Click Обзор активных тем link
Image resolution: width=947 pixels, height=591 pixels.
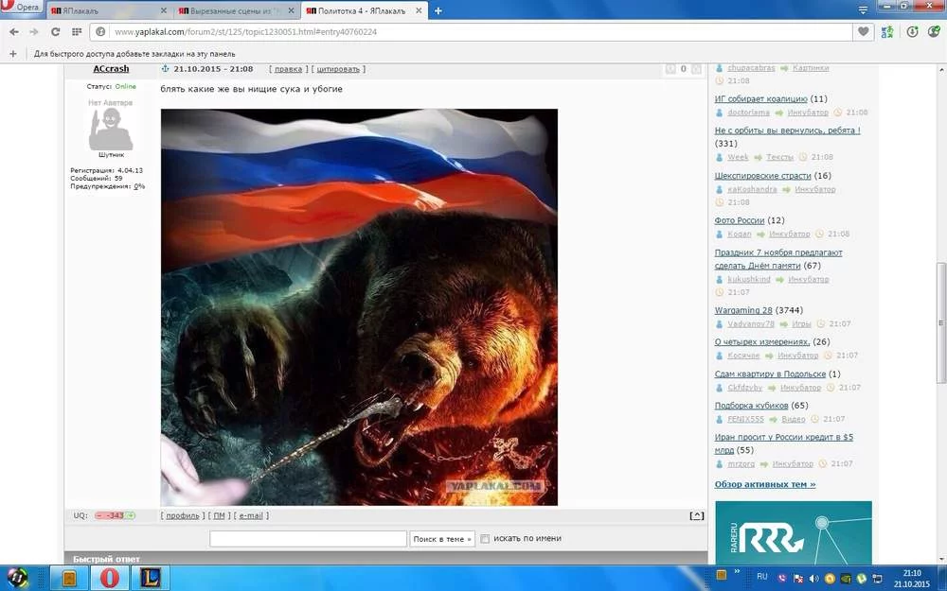pos(765,484)
